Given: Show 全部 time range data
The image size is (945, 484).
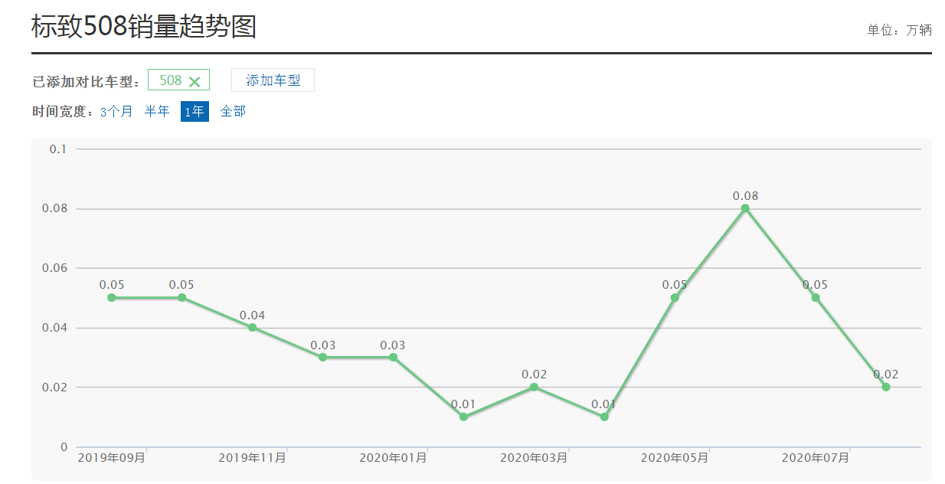Looking at the screenshot, I should pos(233,112).
